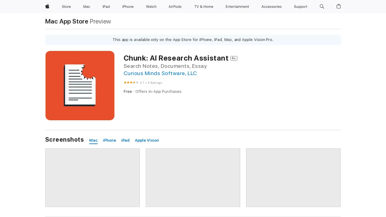Click the 'Preview' heading text

click(100, 21)
